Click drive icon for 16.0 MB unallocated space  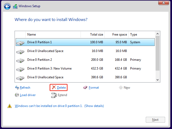[x=20, y=52]
